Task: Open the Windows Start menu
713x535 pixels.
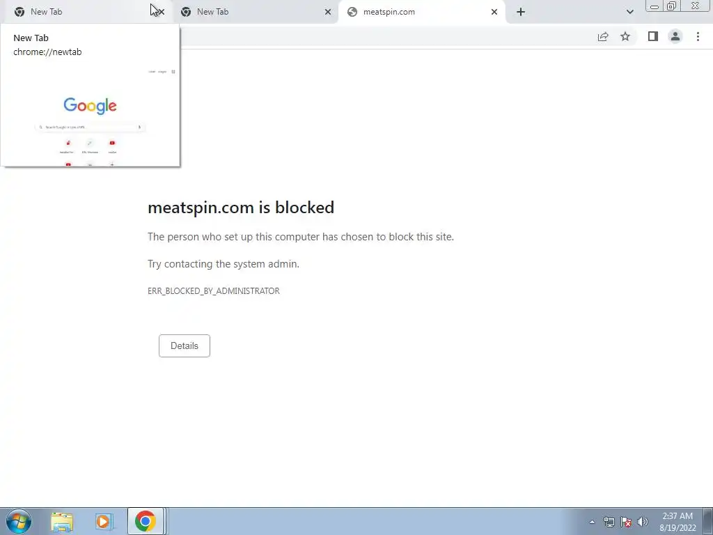Action: pyautogui.click(x=19, y=521)
